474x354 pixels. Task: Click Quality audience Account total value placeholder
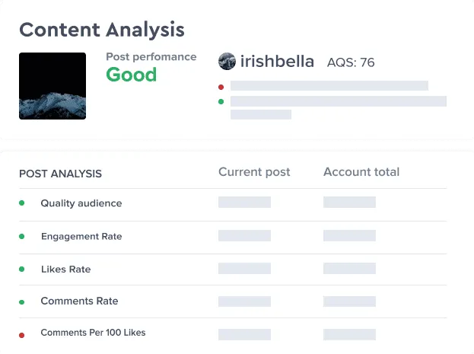[349, 202]
